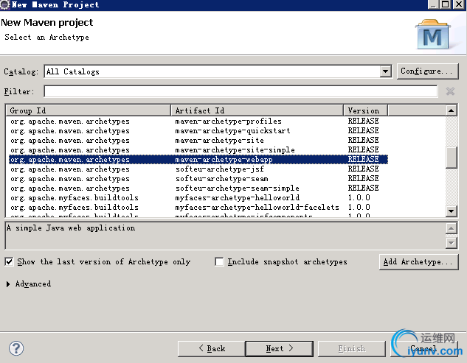Click the archetype list scrollbar thumb
Viewport: 467px width, 363px height.
[452, 158]
